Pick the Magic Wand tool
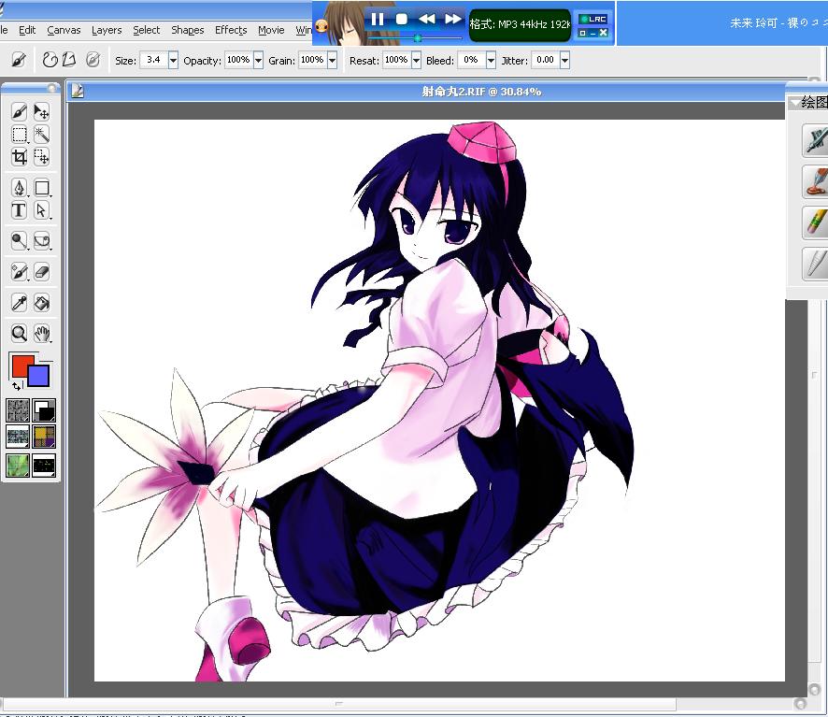This screenshot has height=717, width=828. [41, 135]
